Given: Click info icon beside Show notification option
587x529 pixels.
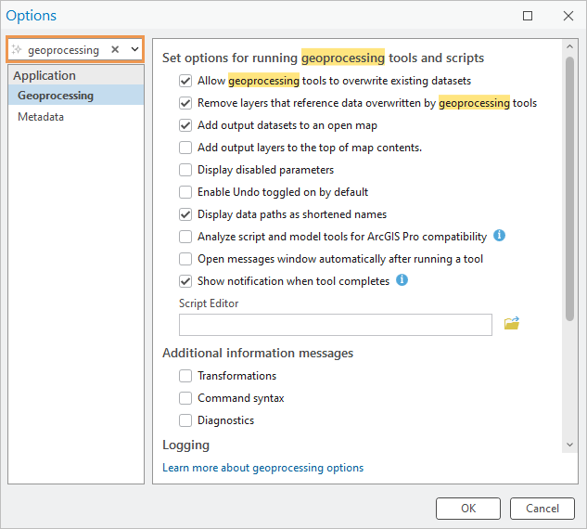Looking at the screenshot, I should 402,280.
